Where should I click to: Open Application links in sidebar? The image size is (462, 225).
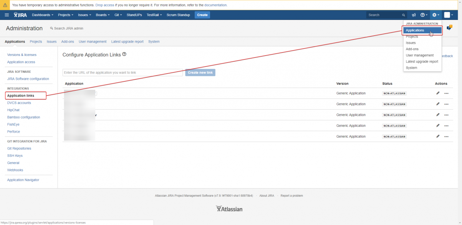pos(21,95)
